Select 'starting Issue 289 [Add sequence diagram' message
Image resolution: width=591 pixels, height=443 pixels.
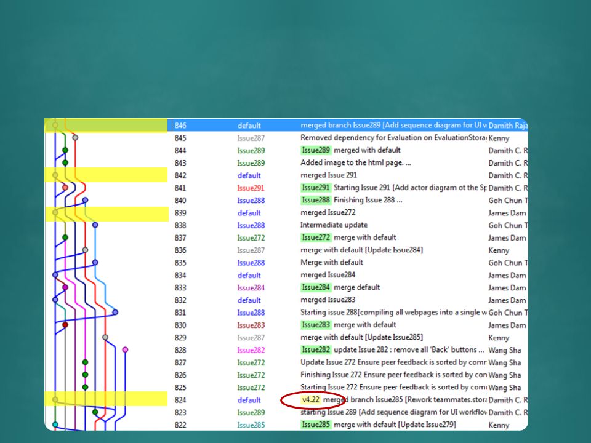click(x=393, y=412)
